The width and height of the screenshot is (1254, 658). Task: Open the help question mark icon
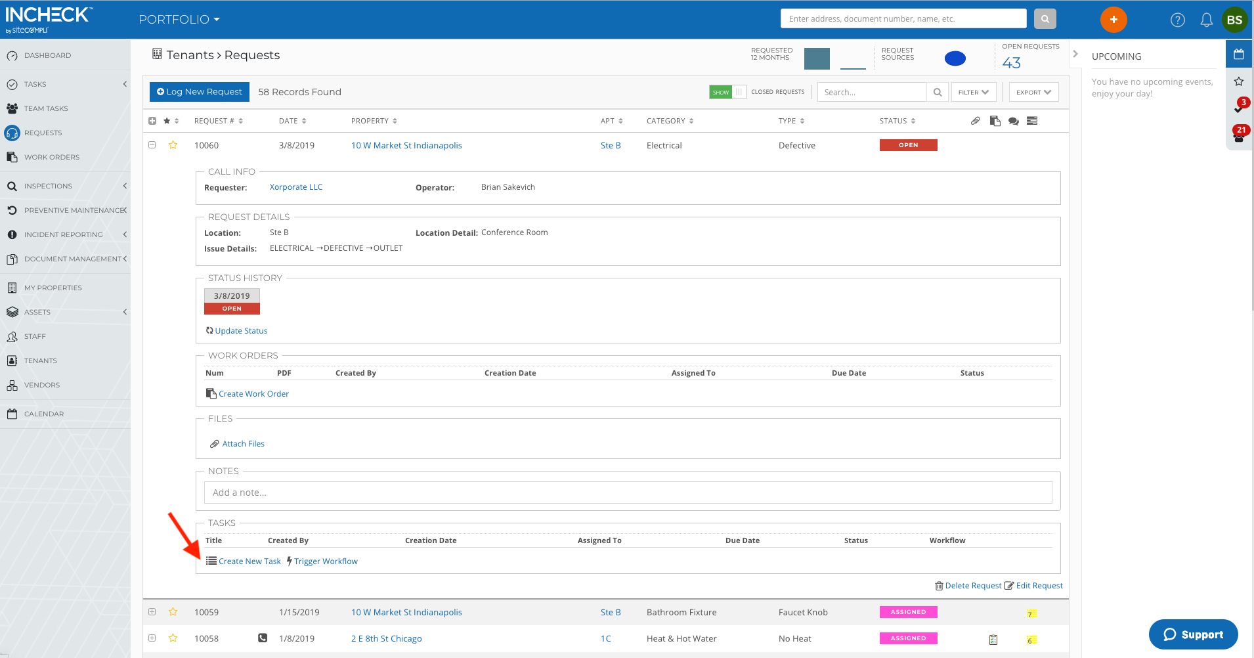tap(1177, 20)
